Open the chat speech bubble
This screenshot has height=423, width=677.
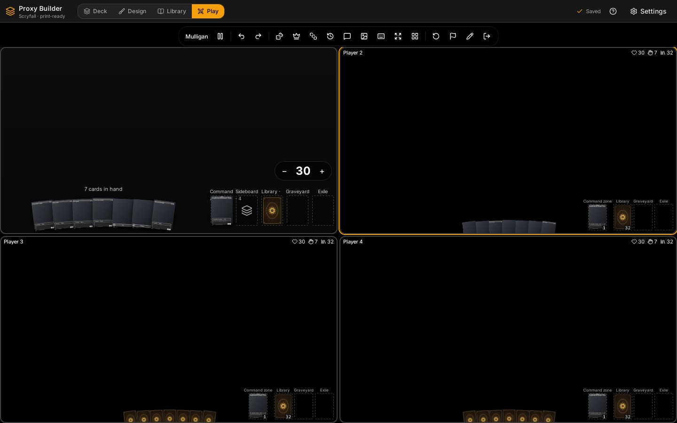347,36
